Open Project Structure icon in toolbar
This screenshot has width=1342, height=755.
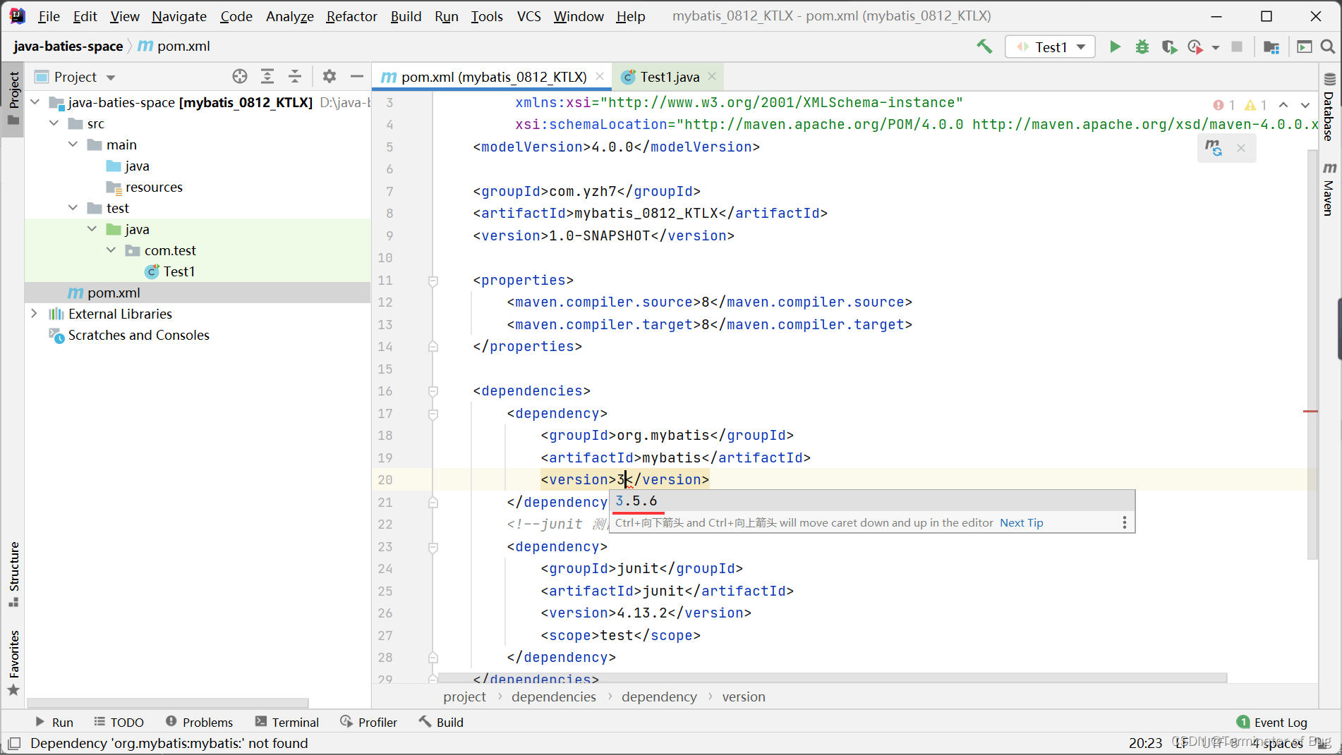[x=1271, y=47]
